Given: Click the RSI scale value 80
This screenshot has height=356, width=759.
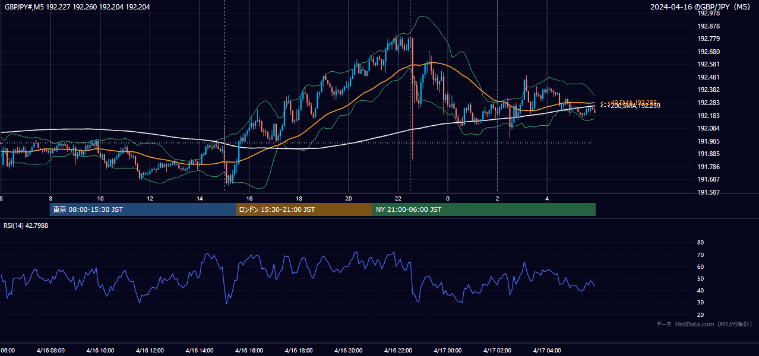Looking at the screenshot, I should pos(700,243).
